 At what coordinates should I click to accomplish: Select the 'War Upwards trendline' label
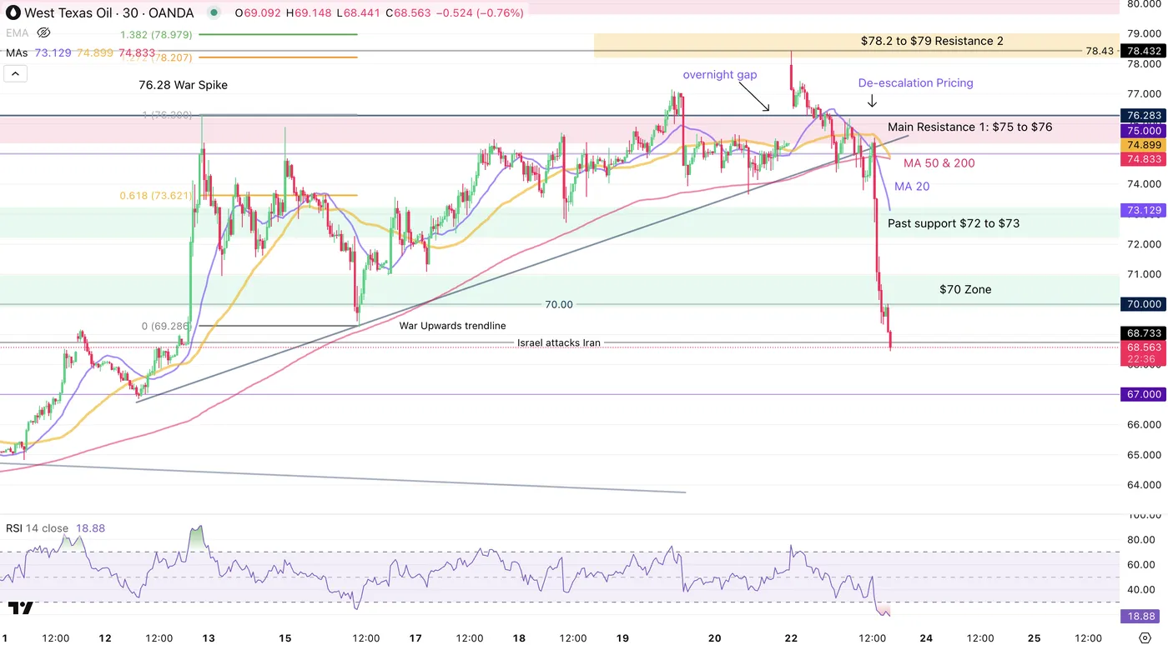[452, 326]
